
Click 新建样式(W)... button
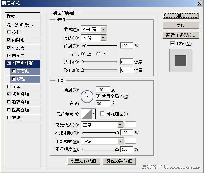181,35
